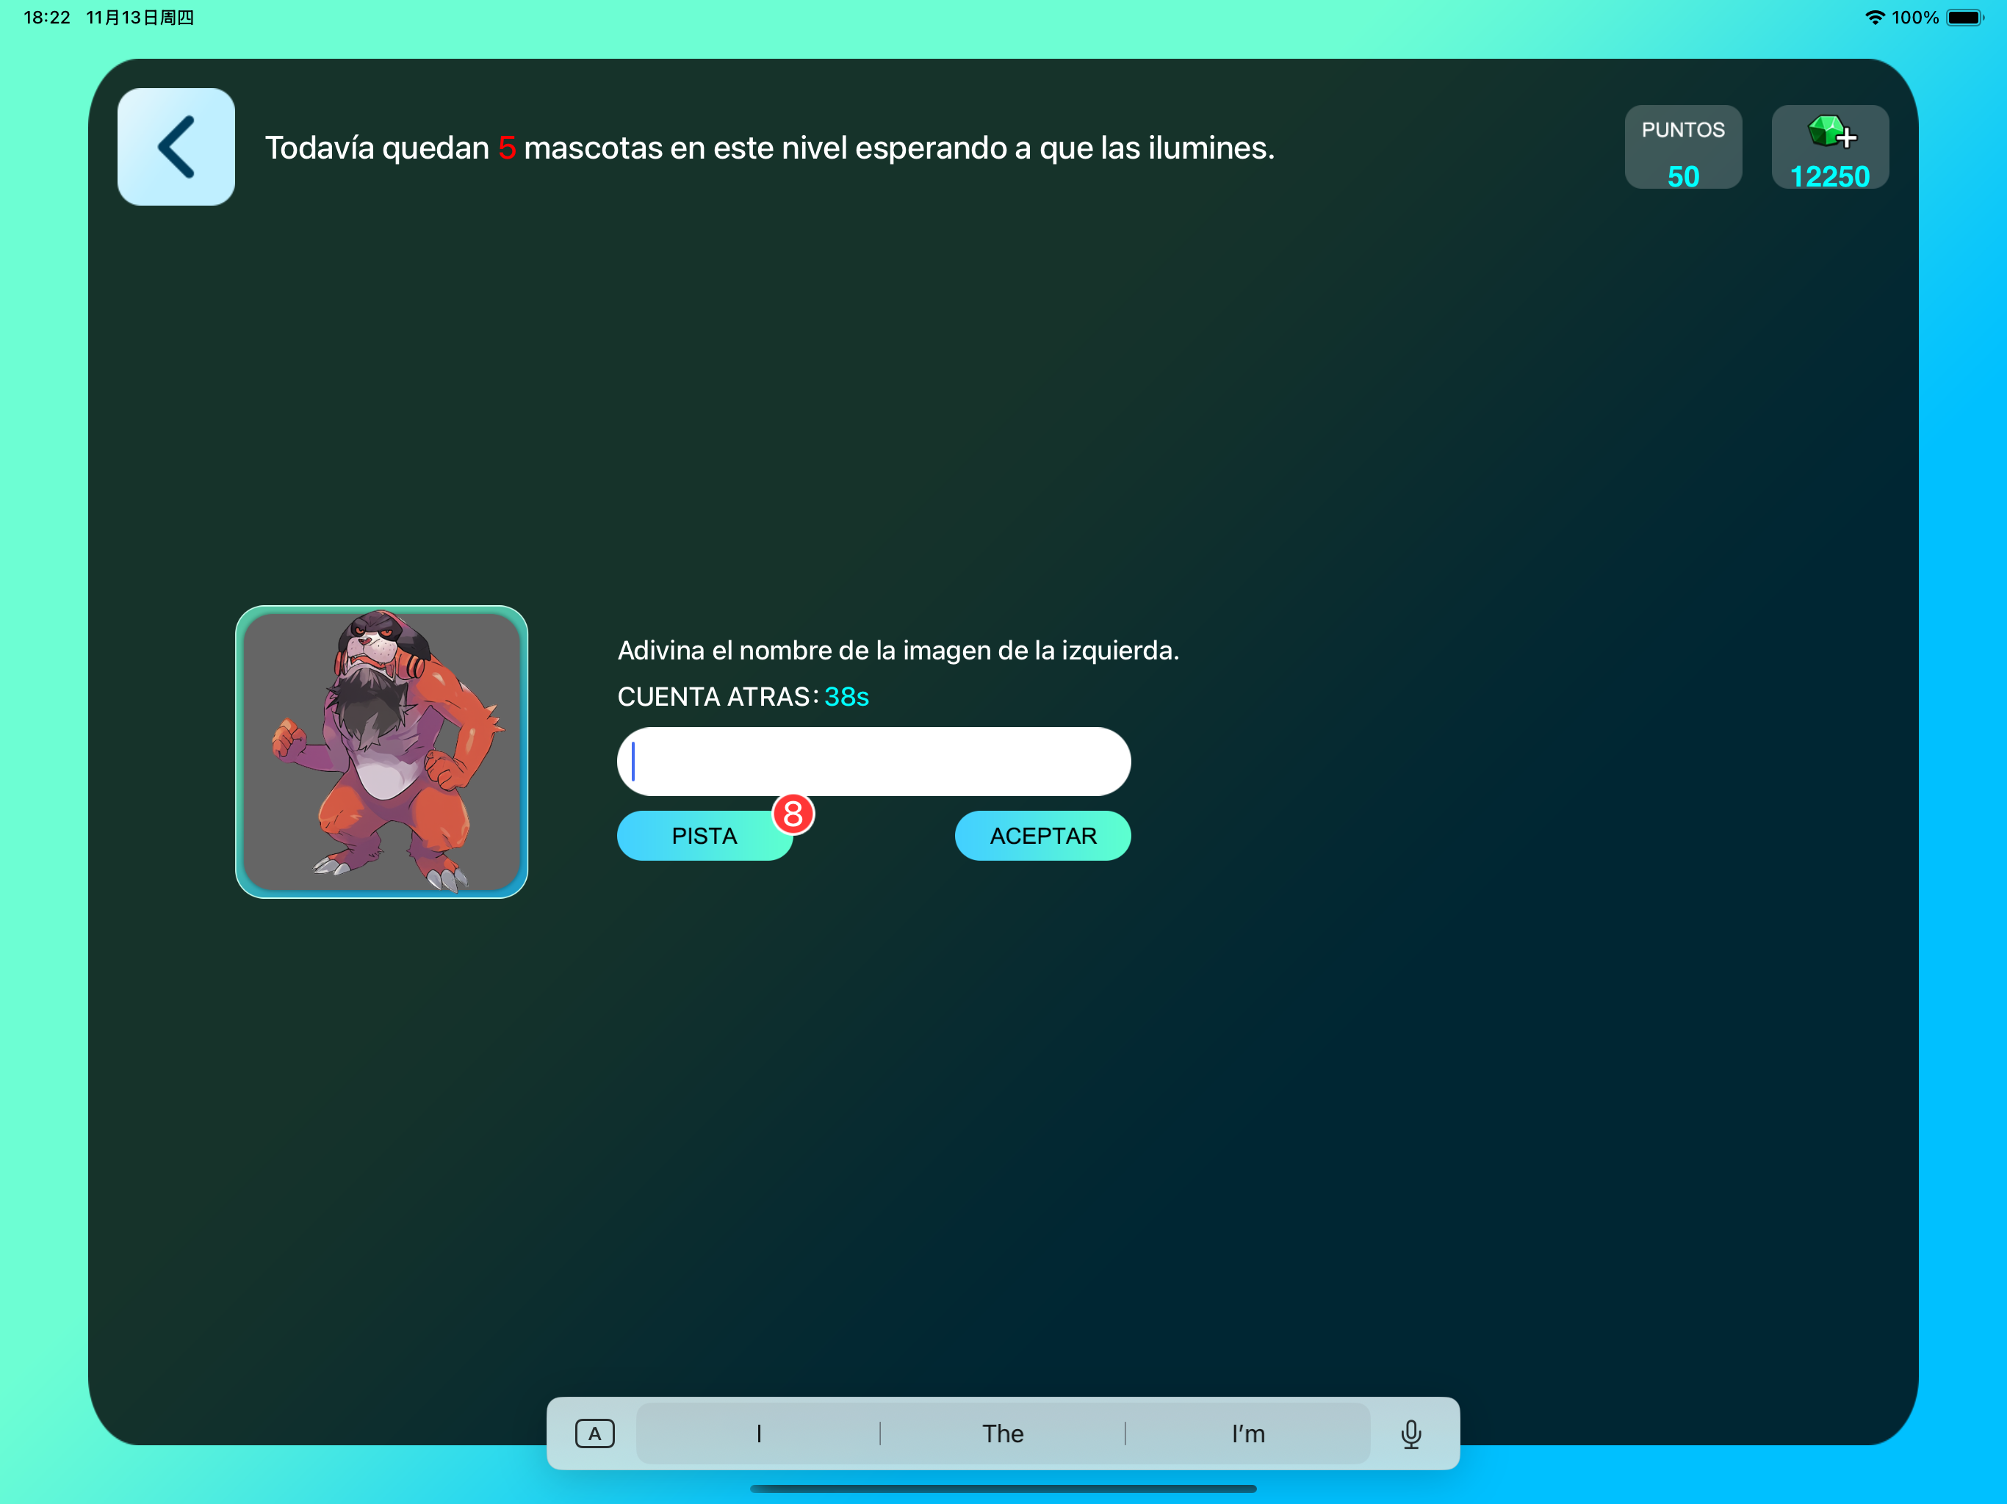Choose the "I'm" keyboard suggestion
2007x1504 pixels.
point(1247,1434)
